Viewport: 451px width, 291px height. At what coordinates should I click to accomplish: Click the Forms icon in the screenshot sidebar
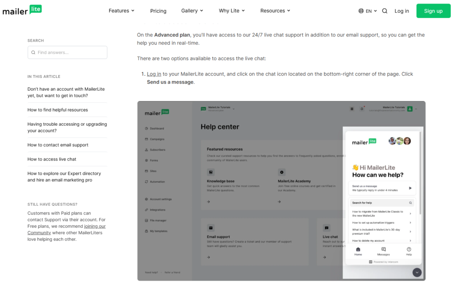tap(146, 160)
